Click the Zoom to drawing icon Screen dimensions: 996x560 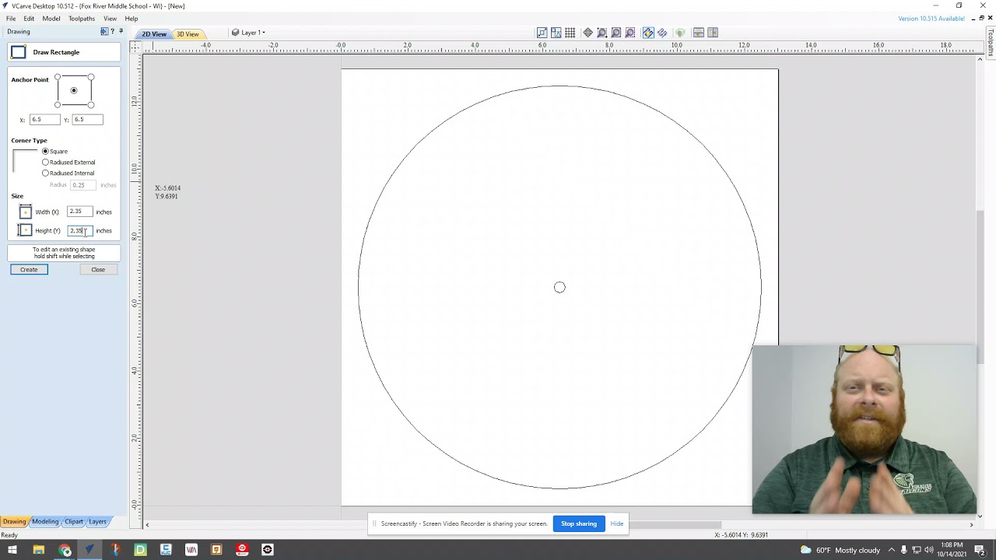coord(616,33)
